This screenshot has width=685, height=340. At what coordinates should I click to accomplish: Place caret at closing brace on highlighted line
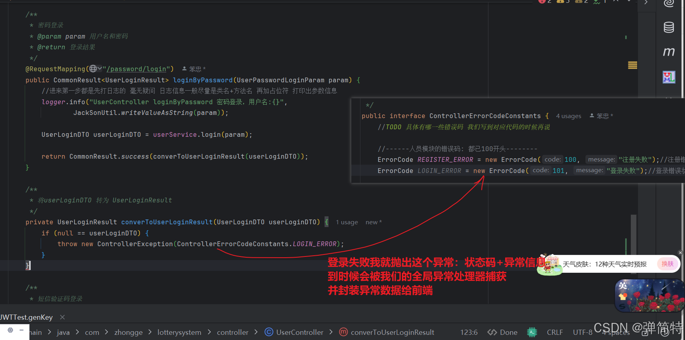point(28,266)
